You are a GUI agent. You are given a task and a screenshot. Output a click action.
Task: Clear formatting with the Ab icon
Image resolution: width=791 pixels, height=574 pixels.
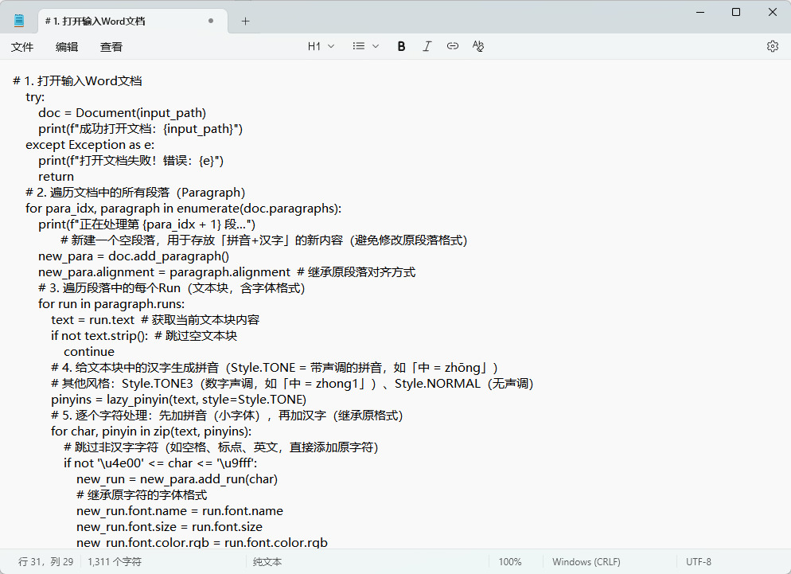tap(477, 46)
